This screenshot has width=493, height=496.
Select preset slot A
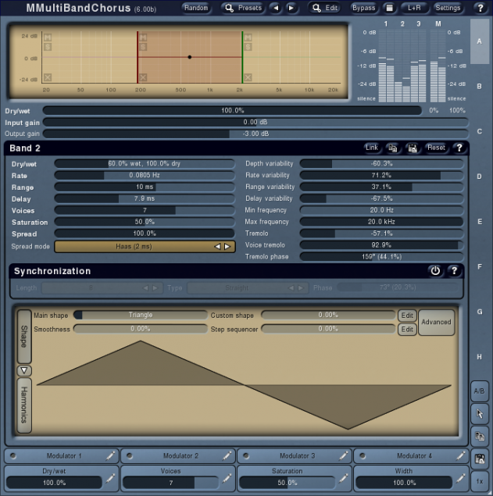[x=480, y=41]
